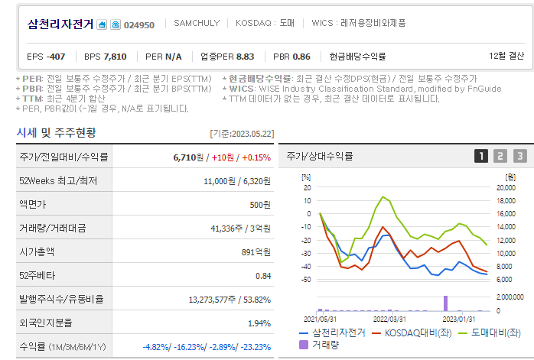Viewport: 534px width, 360px height.
Task: Click the red KOSDAQ대비(좌) legend marker
Action: coord(376,333)
